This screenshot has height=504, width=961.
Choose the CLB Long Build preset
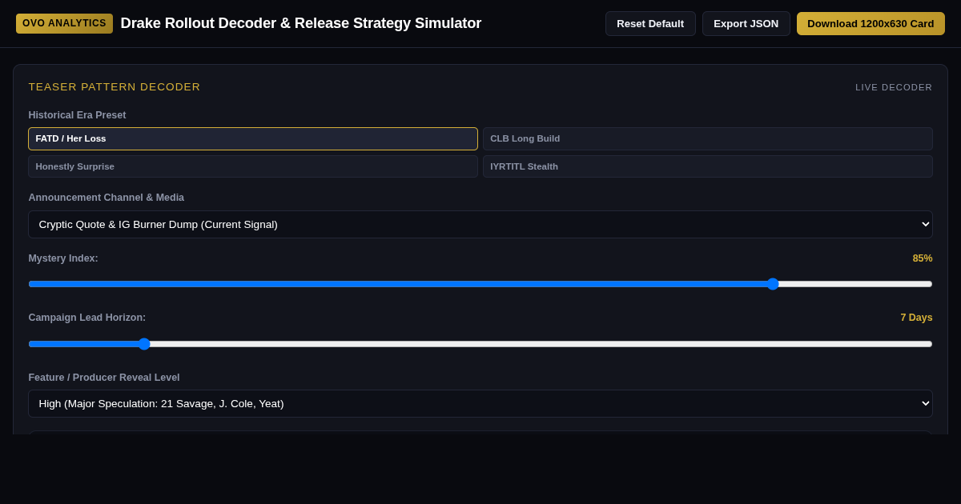pos(707,138)
